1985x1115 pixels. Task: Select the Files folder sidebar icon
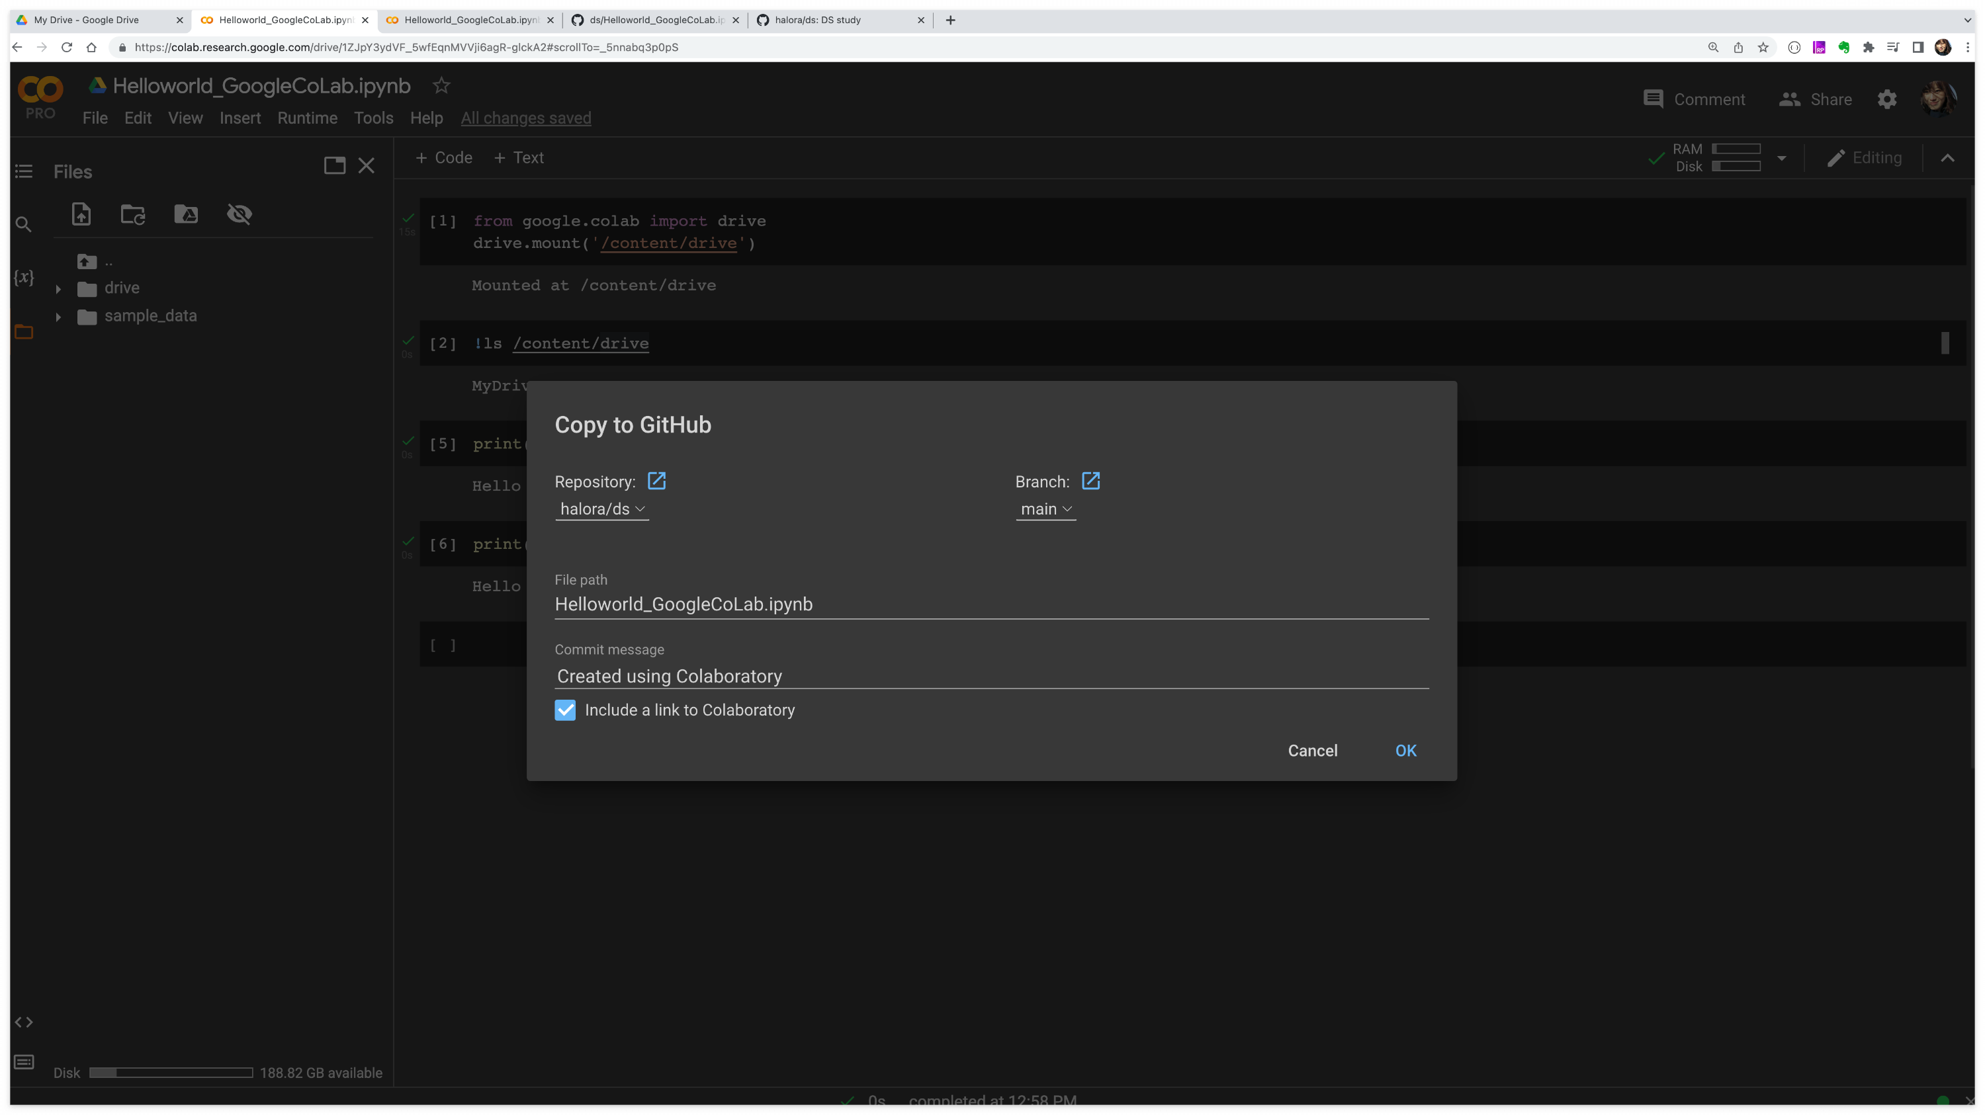(x=24, y=332)
